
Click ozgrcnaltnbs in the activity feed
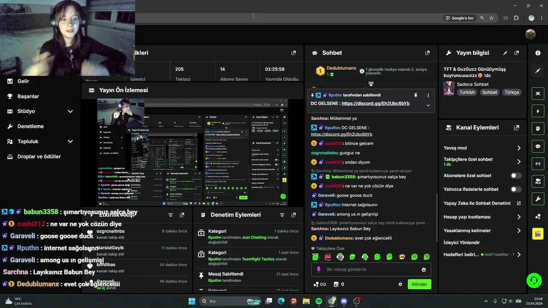[110, 231]
